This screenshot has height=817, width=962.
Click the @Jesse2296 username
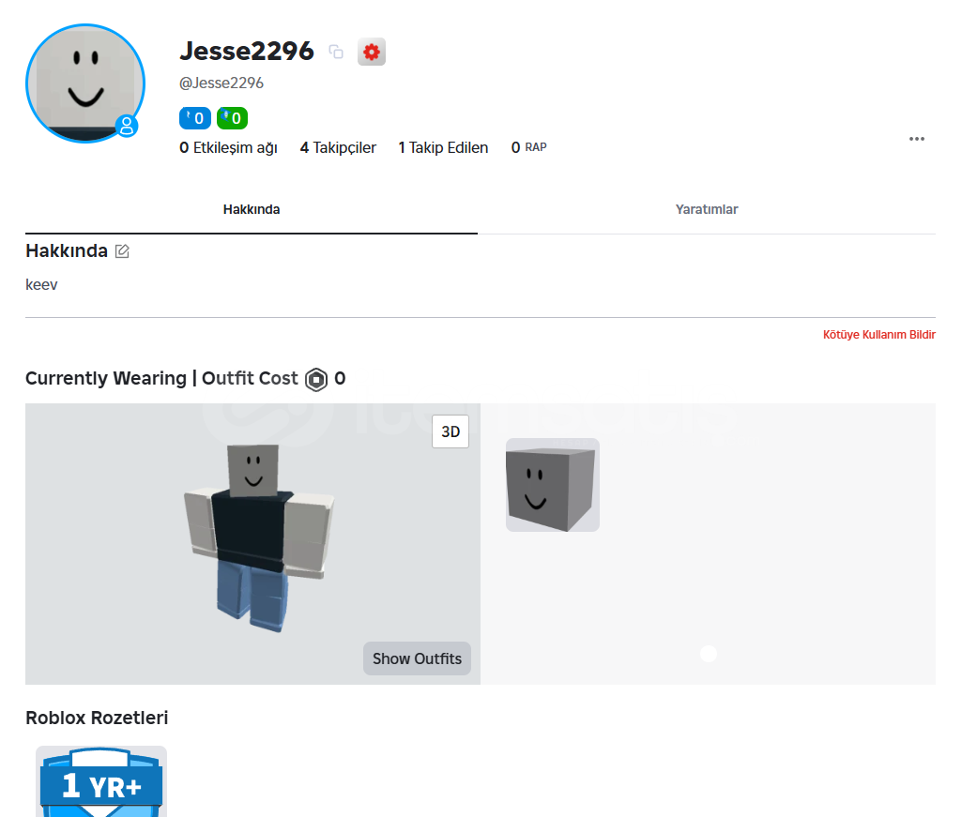pos(221,83)
